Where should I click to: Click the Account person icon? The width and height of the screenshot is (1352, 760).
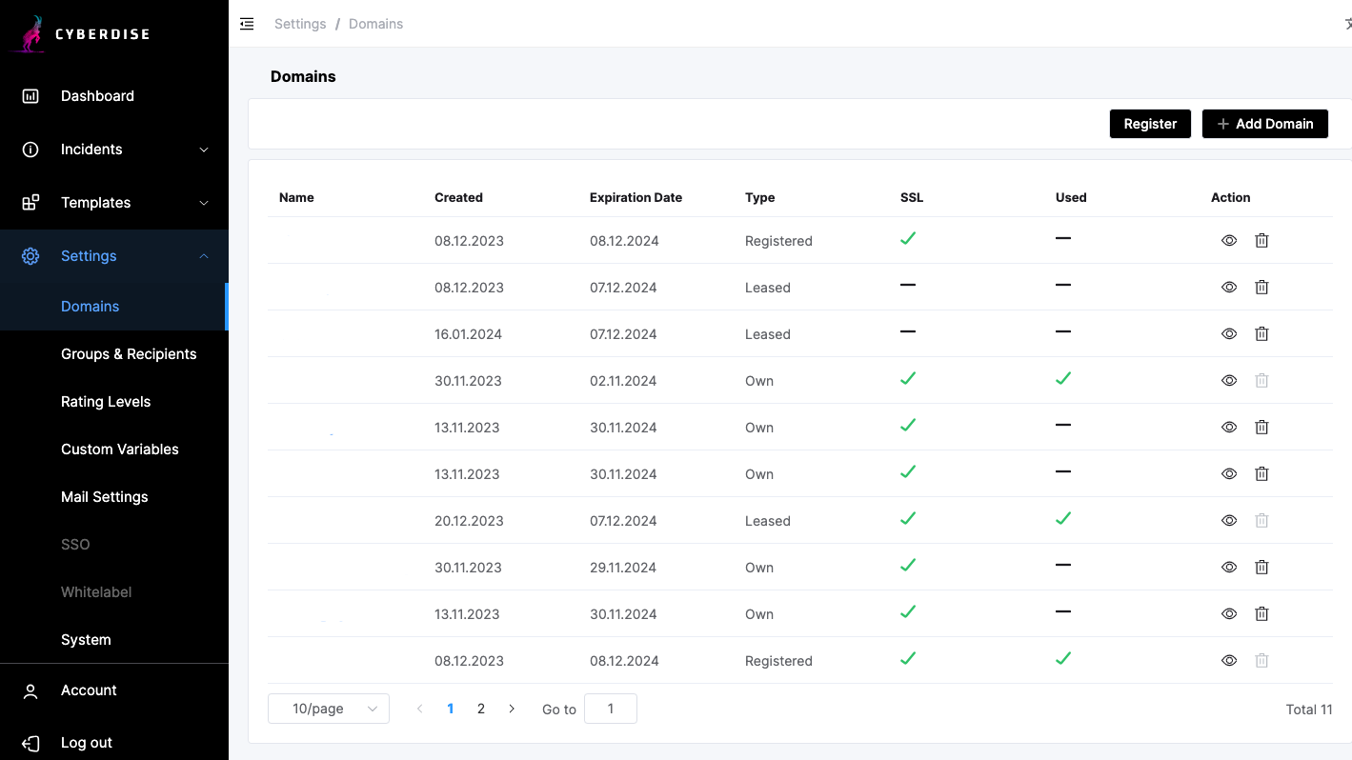[30, 690]
